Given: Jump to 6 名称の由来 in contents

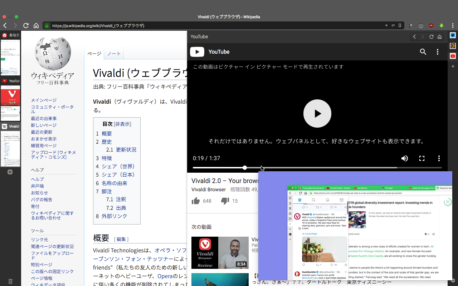Looking at the screenshot, I should 112,183.
